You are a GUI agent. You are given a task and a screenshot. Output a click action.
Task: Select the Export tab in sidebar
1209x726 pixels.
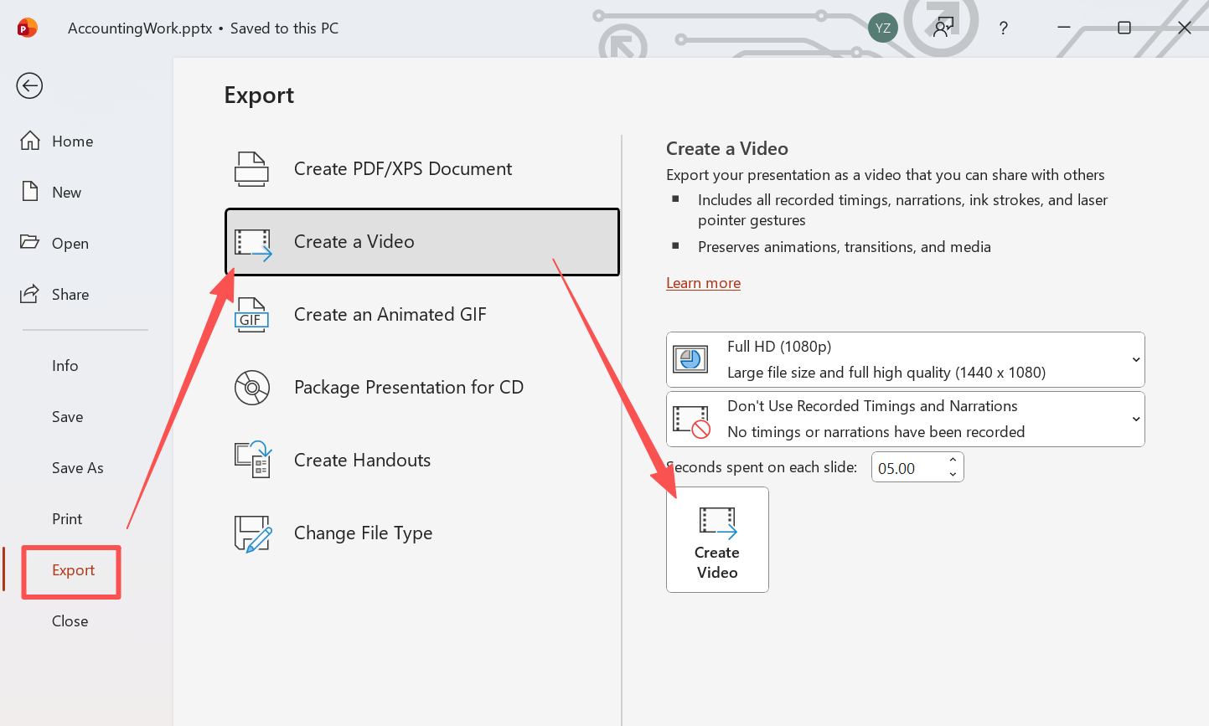click(x=73, y=570)
